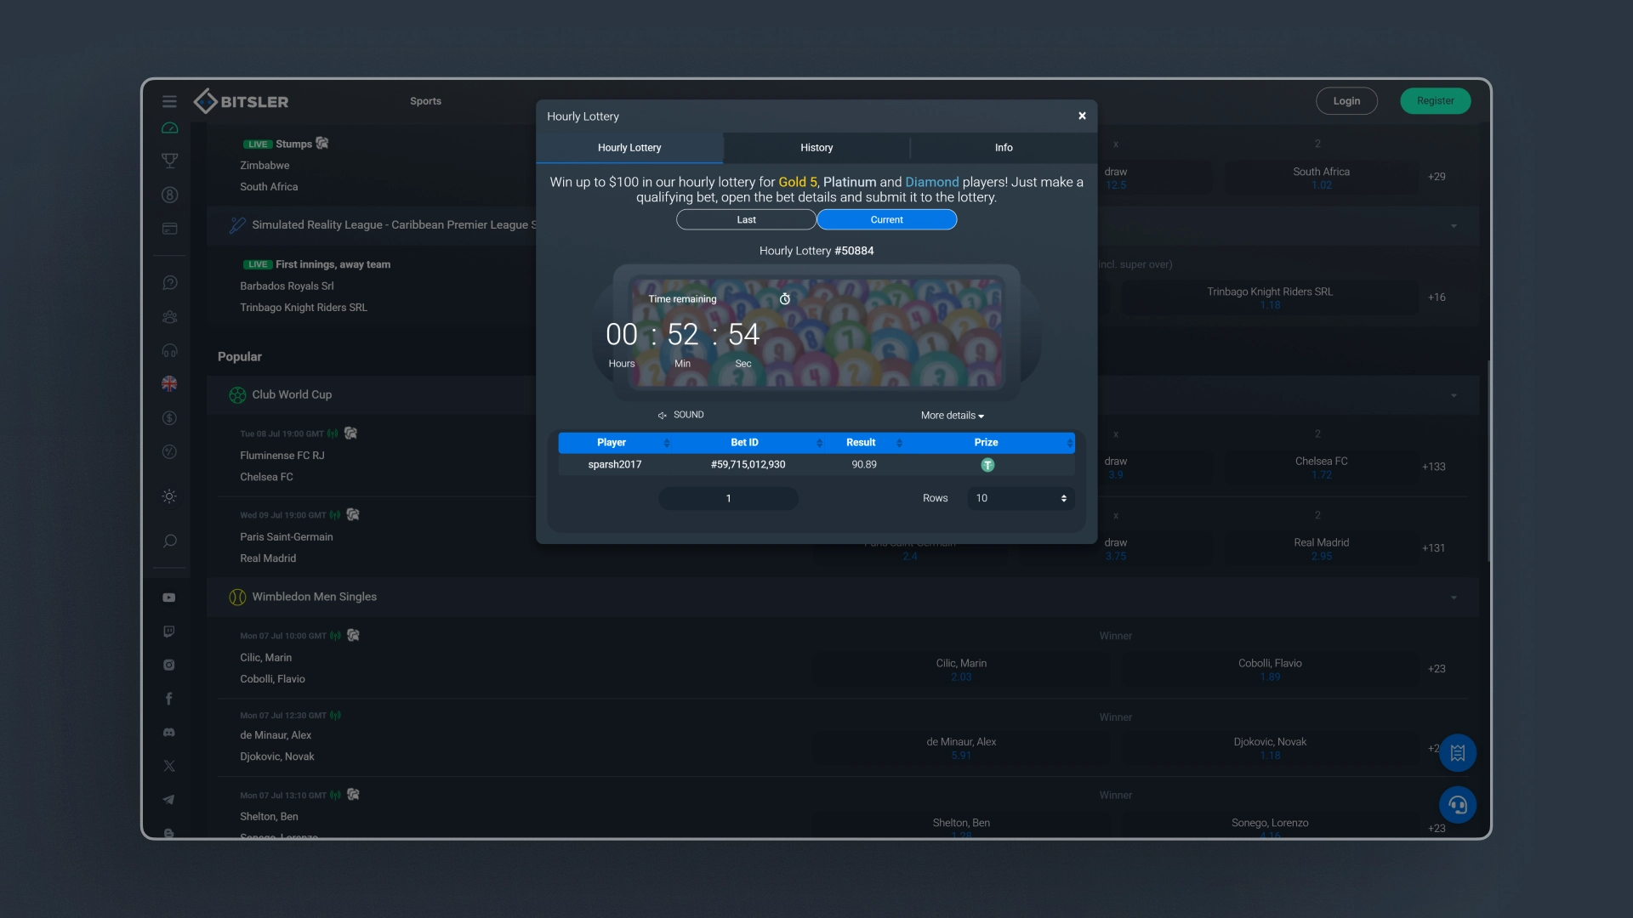Open the Twitch link icon
Screen dimensions: 1633x918
pyautogui.click(x=169, y=632)
